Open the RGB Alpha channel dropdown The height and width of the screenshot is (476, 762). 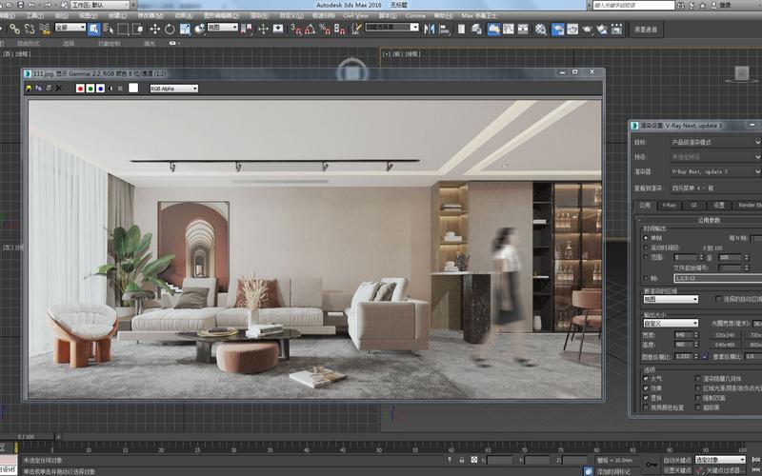[x=173, y=89]
